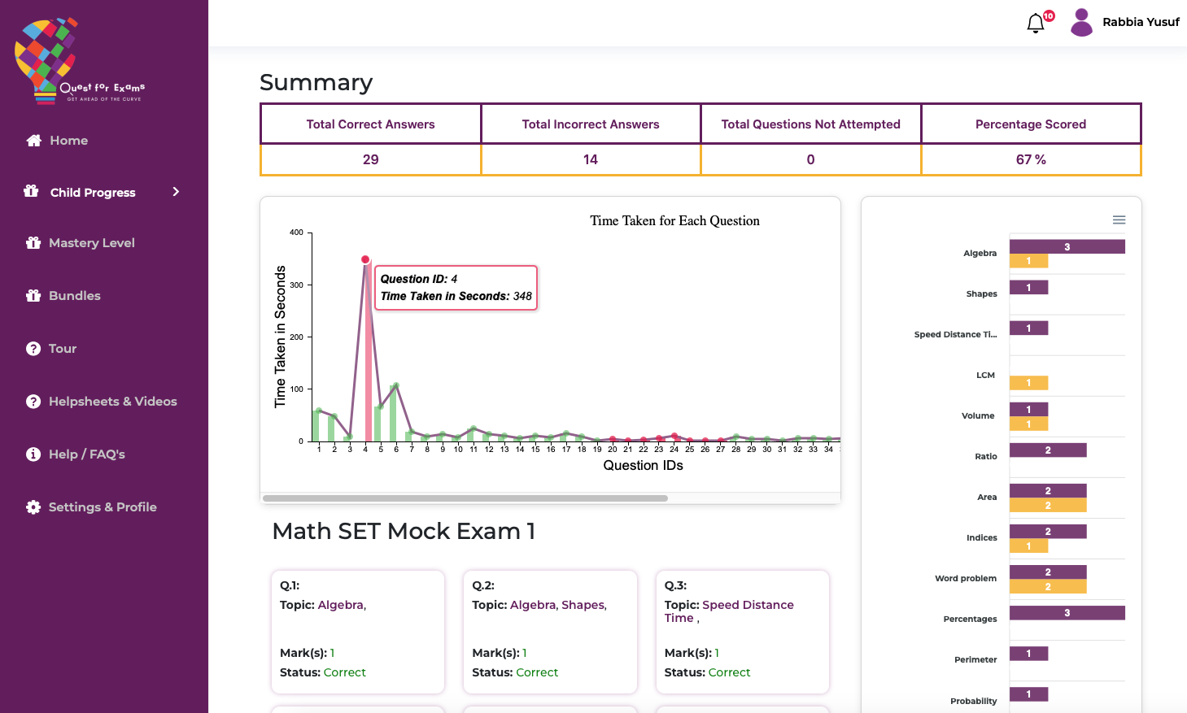Click the Quest for Exams logo
1187x713 pixels.
pyautogui.click(x=79, y=61)
